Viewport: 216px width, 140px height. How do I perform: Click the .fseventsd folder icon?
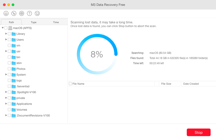[x=13, y=86]
